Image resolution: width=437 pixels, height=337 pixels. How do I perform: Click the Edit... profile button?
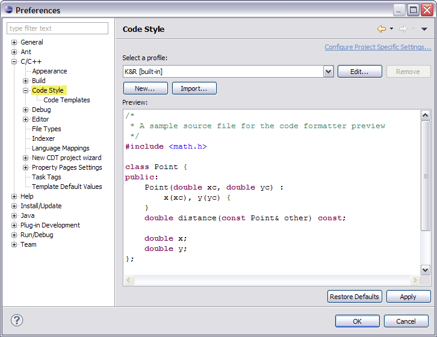(x=359, y=72)
